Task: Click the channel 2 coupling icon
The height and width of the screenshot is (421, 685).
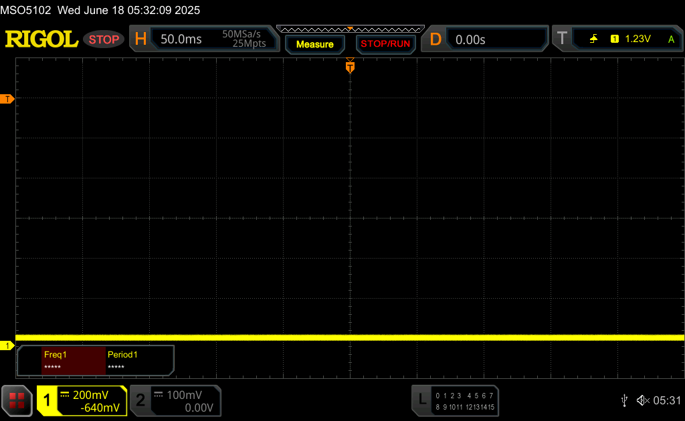Action: (159, 395)
